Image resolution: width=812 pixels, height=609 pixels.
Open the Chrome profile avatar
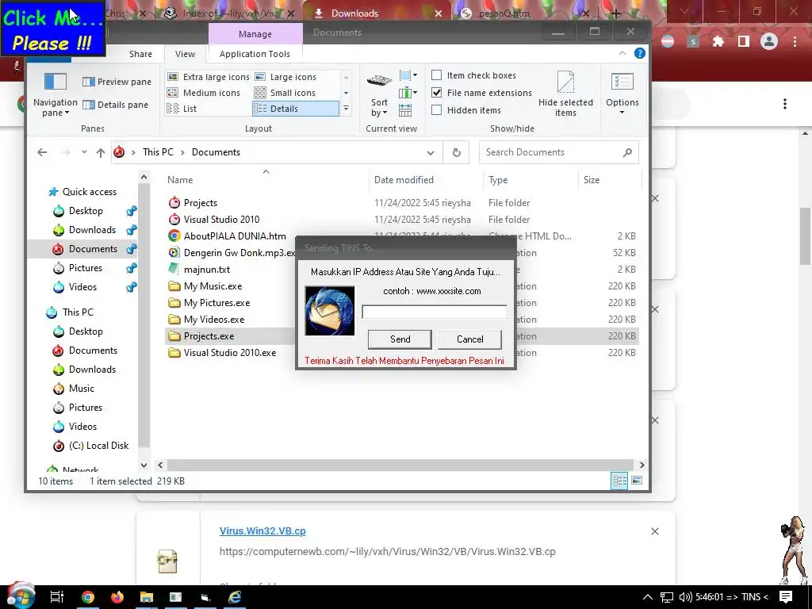click(769, 41)
